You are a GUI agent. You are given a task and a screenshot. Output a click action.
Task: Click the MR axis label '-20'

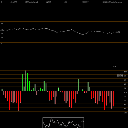[125, 97]
